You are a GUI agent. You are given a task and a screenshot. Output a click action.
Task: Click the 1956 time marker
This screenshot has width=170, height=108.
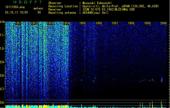tap(99, 23)
